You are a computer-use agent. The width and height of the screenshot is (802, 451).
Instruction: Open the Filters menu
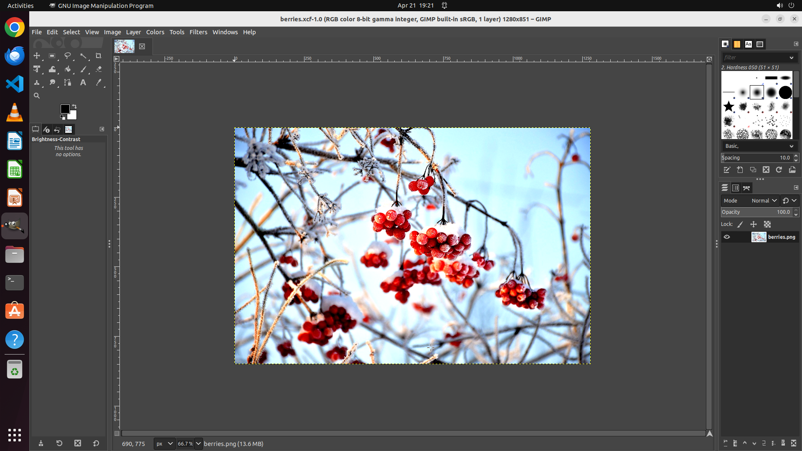pyautogui.click(x=198, y=32)
